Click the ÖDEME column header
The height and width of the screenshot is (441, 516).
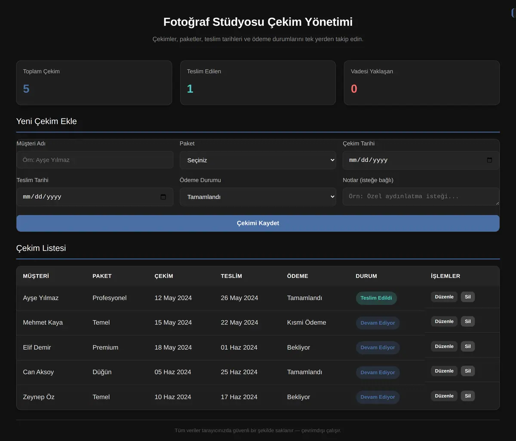[298, 276]
